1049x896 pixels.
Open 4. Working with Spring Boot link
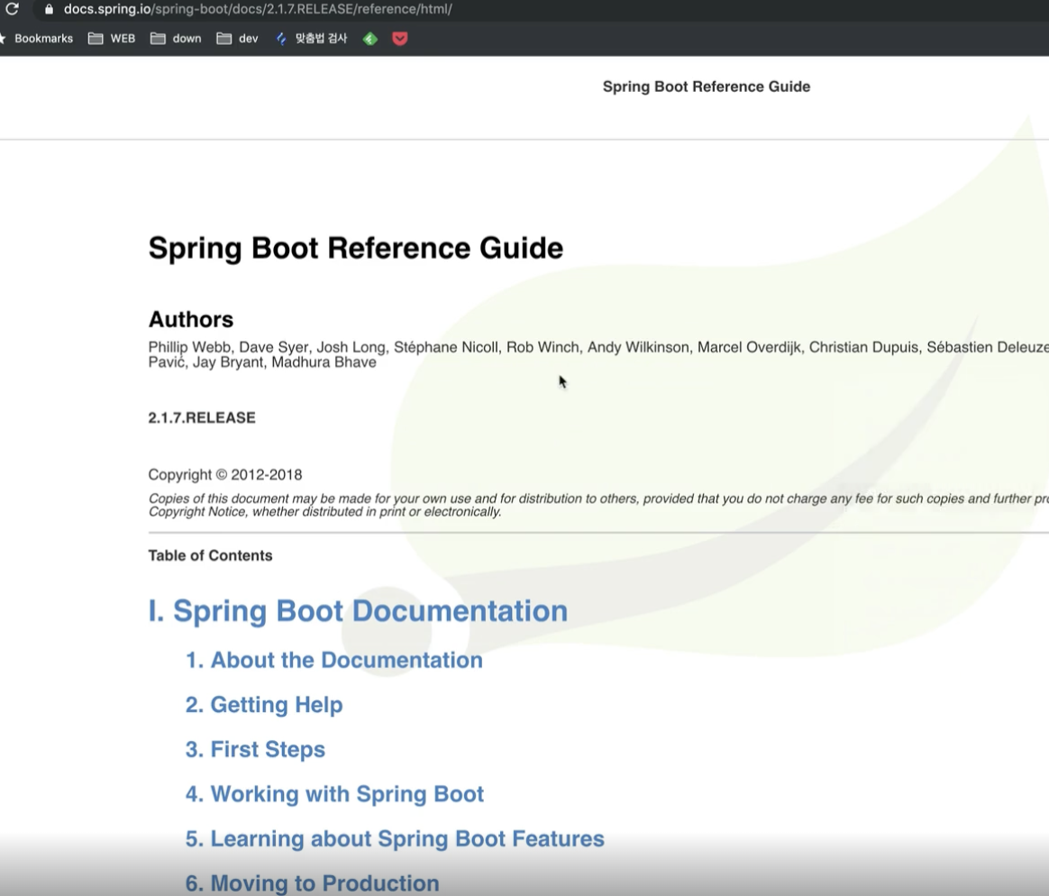point(334,793)
